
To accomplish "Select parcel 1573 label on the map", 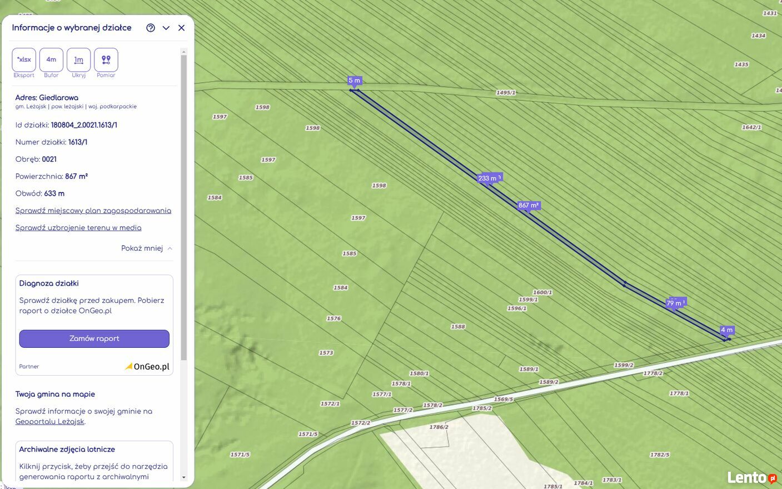I will (x=326, y=353).
